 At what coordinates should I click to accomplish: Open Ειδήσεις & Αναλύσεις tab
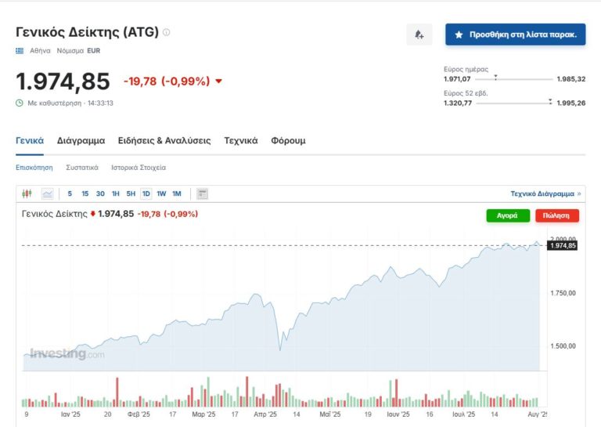[164, 141]
